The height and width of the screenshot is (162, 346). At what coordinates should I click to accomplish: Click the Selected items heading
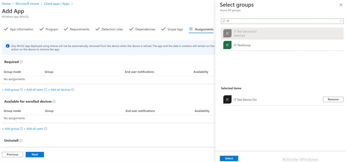231,88
